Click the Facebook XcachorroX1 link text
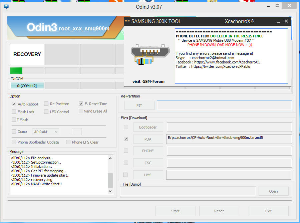300x223 pixels. [x=227, y=62]
